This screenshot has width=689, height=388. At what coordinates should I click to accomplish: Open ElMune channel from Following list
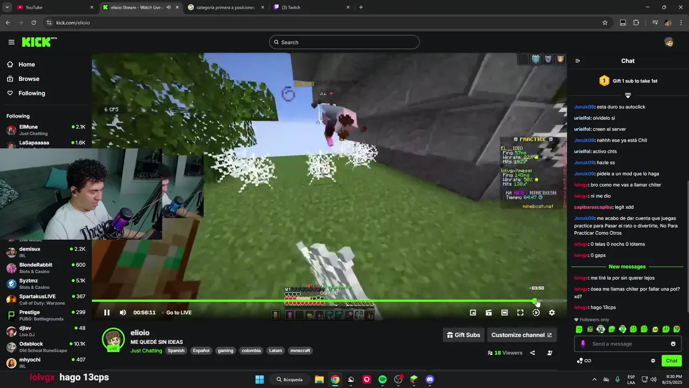[46, 130]
